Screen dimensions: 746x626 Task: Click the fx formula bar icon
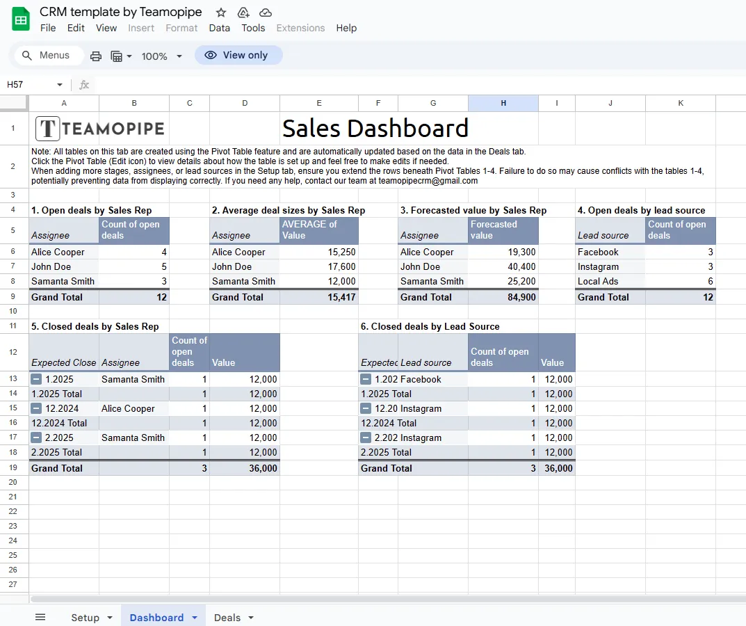click(84, 85)
